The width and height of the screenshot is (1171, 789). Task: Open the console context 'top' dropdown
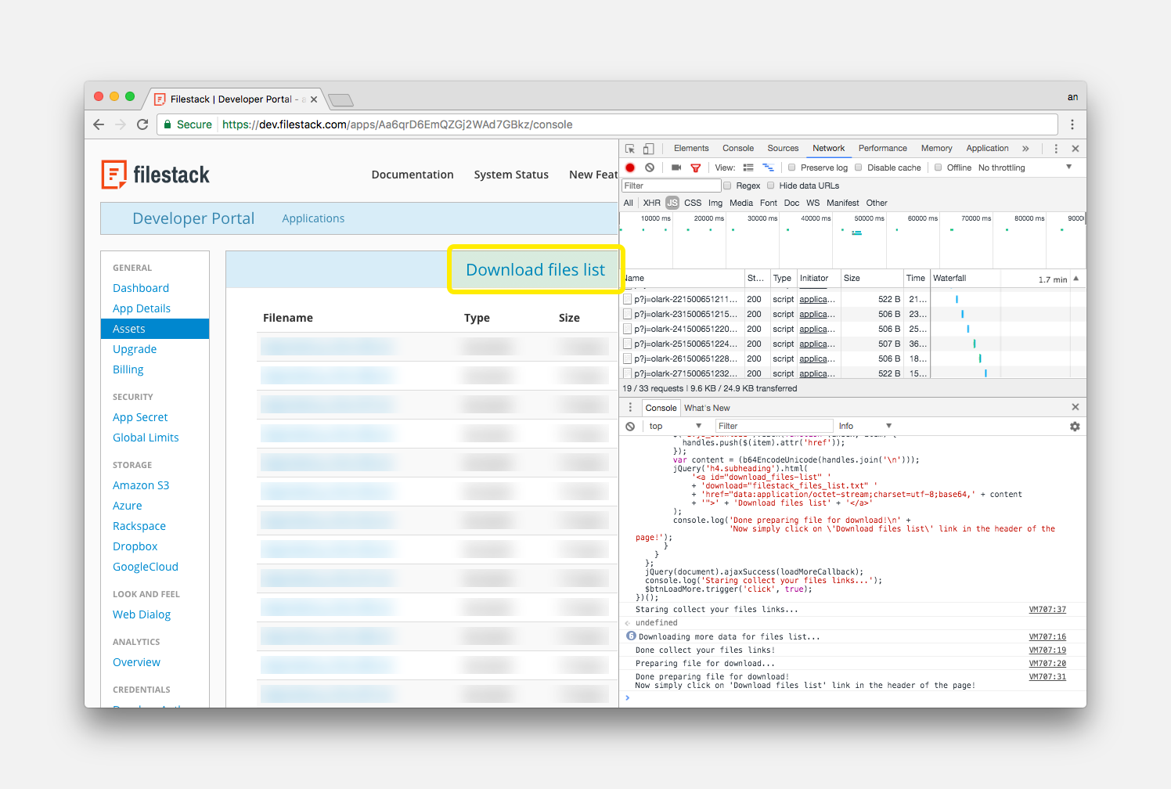(x=675, y=426)
